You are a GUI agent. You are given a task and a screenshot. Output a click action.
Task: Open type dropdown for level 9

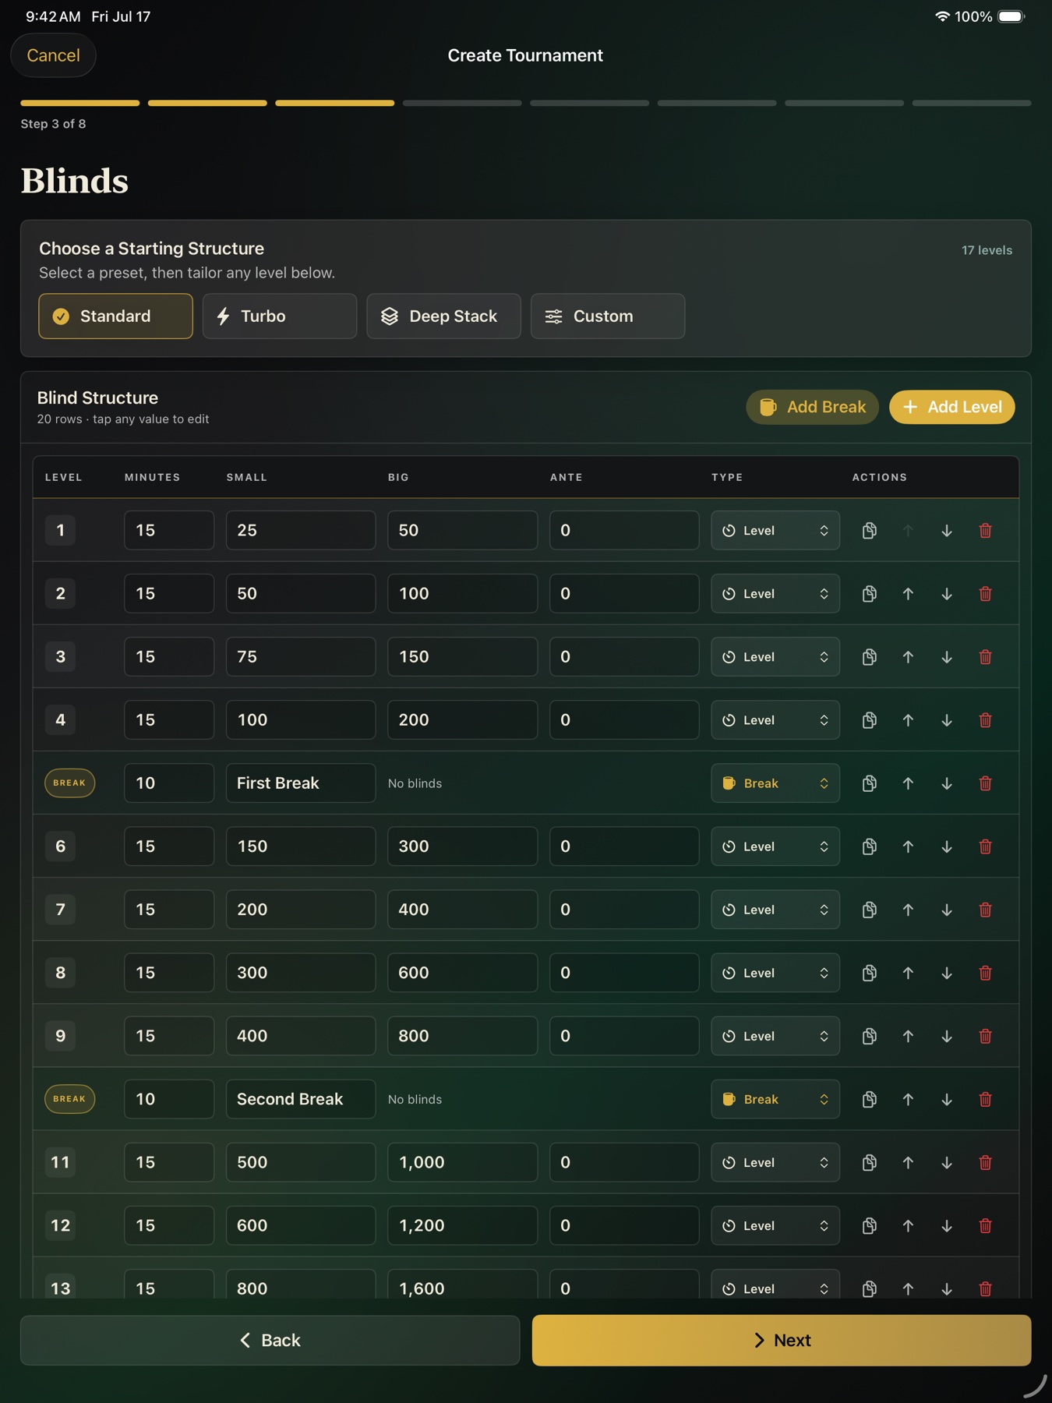pos(775,1036)
